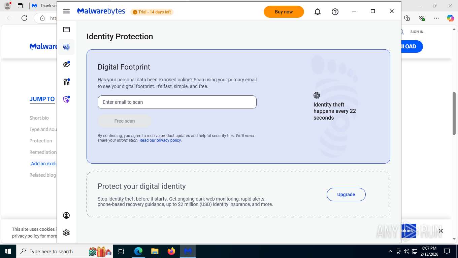Click the Identity theft happens every 22 seconds text
The image size is (458, 258).
coord(335,111)
